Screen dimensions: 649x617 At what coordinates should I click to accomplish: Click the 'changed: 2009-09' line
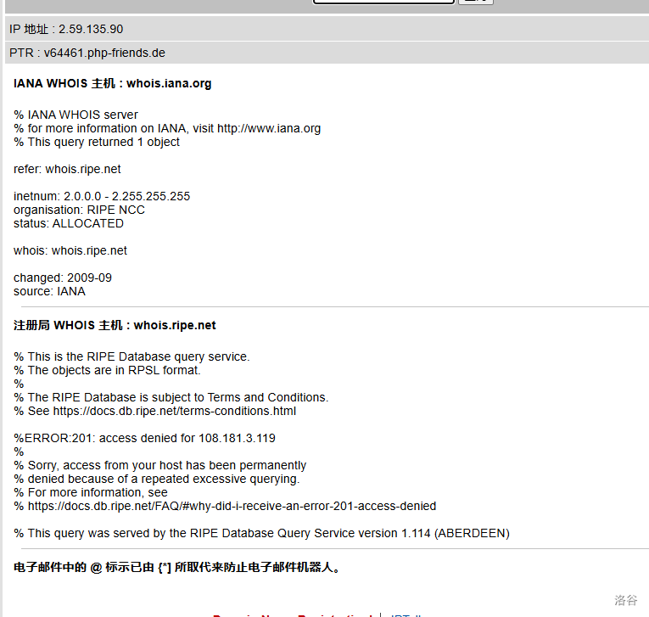pos(63,278)
